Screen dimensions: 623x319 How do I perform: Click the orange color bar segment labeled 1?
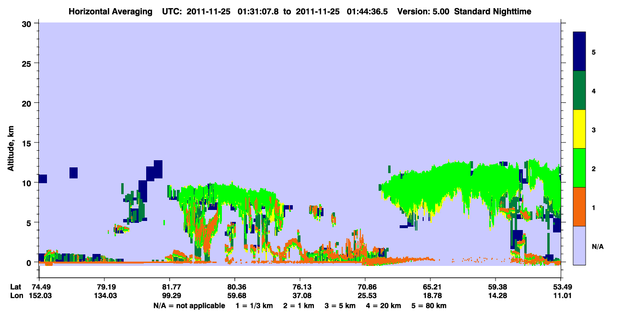579,207
